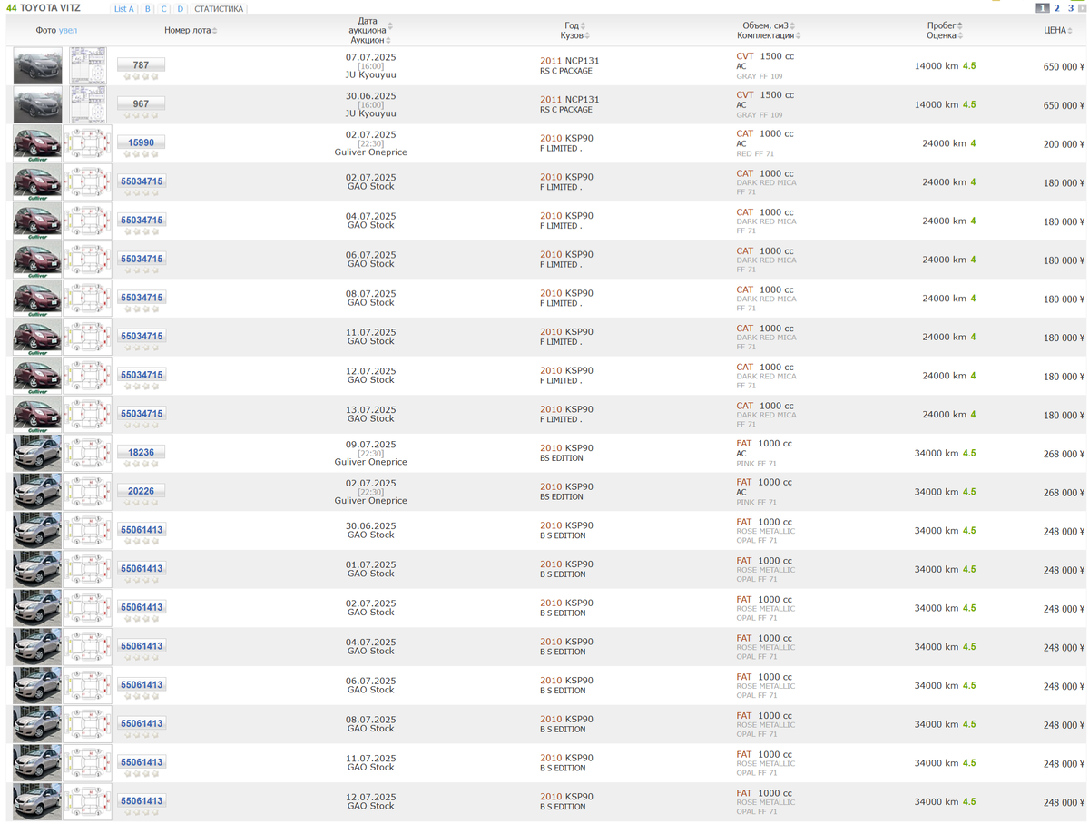Open car diagram for lot 15990
Image resolution: width=1089 pixels, height=824 pixels.
(87, 143)
